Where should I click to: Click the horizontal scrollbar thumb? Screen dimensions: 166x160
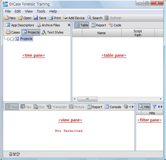coord(87,99)
